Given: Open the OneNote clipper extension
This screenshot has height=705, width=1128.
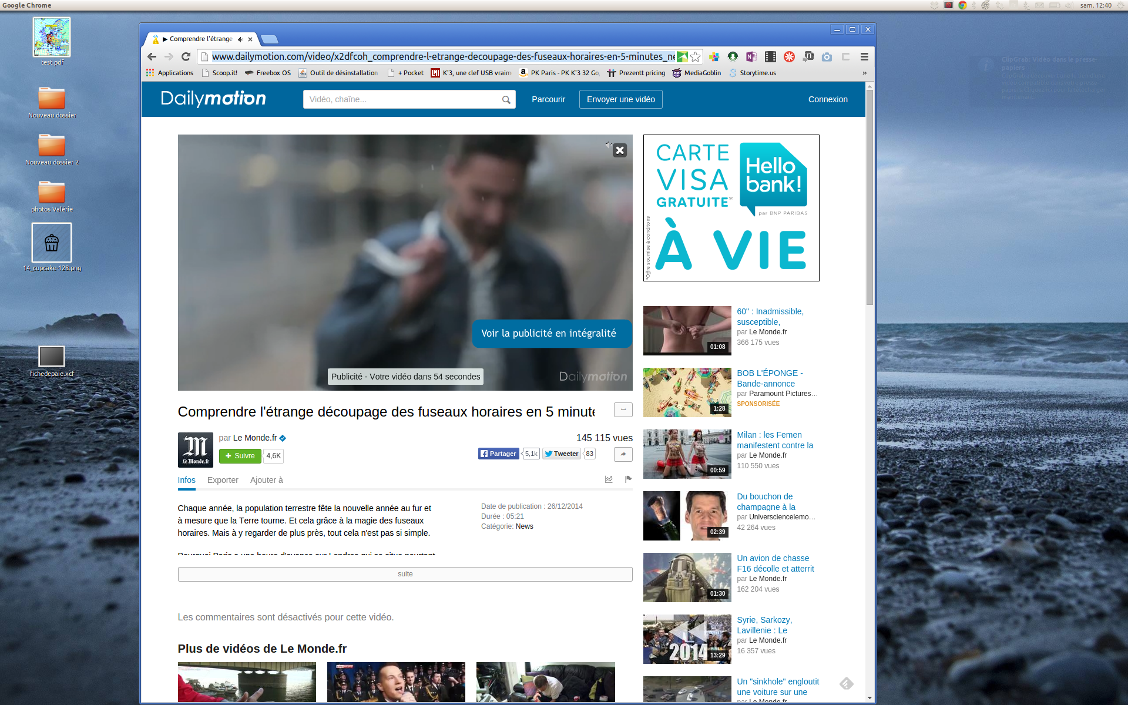Looking at the screenshot, I should 751,56.
